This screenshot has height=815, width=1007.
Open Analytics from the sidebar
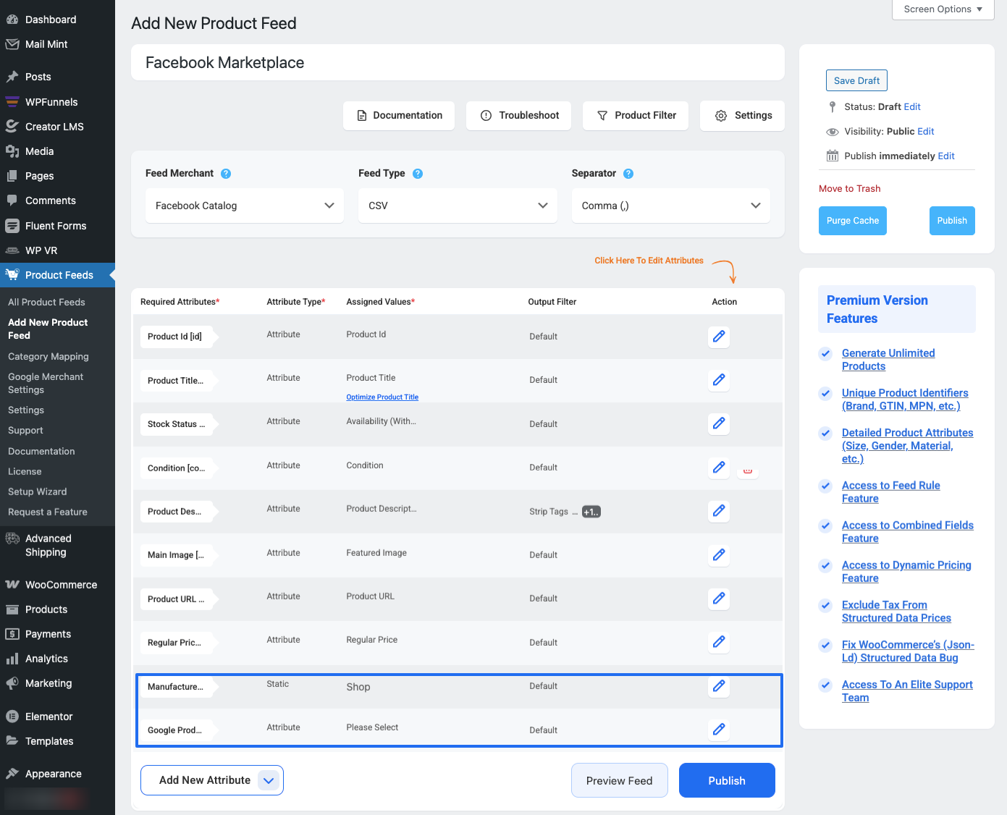pyautogui.click(x=46, y=658)
